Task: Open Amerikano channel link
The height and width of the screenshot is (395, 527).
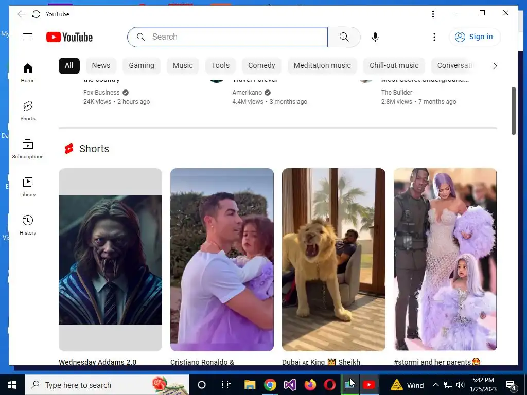Action: [247, 93]
